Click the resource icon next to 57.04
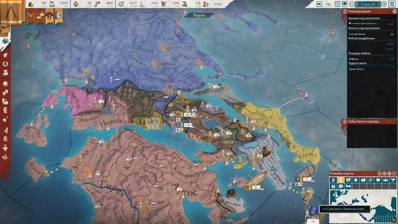This screenshot has height=224, width=398. pyautogui.click(x=206, y=4)
